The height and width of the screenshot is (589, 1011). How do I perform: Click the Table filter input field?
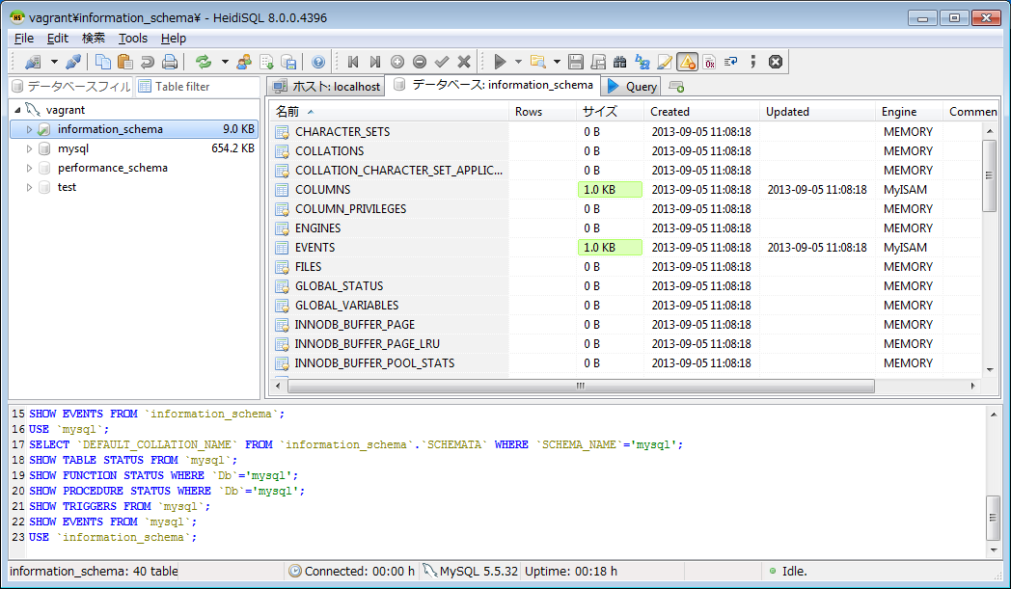click(196, 87)
